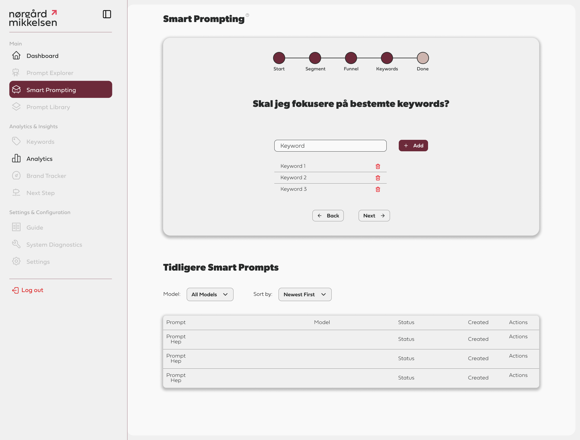This screenshot has height=440, width=580.
Task: Click the Smart Prompting help icon
Action: [x=247, y=15]
